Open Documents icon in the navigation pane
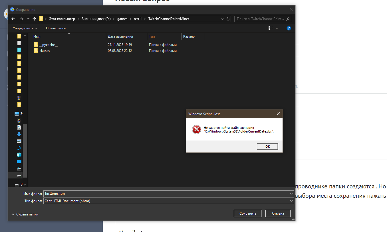 19,127
